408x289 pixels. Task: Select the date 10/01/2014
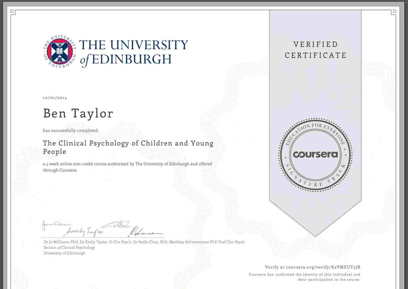point(55,98)
